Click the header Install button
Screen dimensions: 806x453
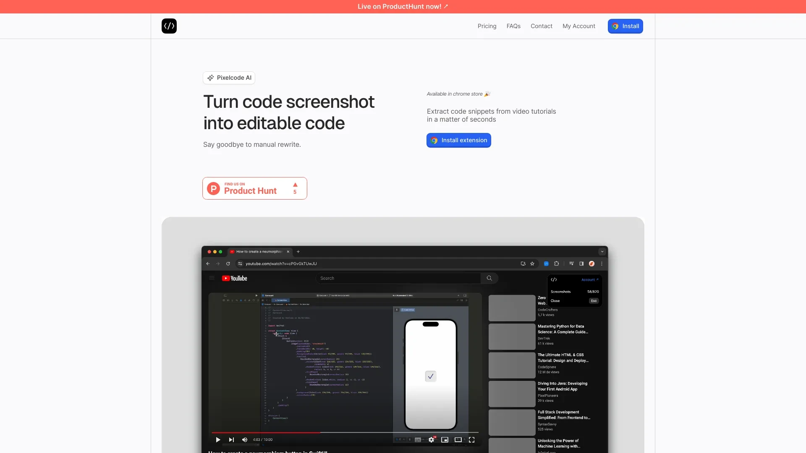coord(625,26)
